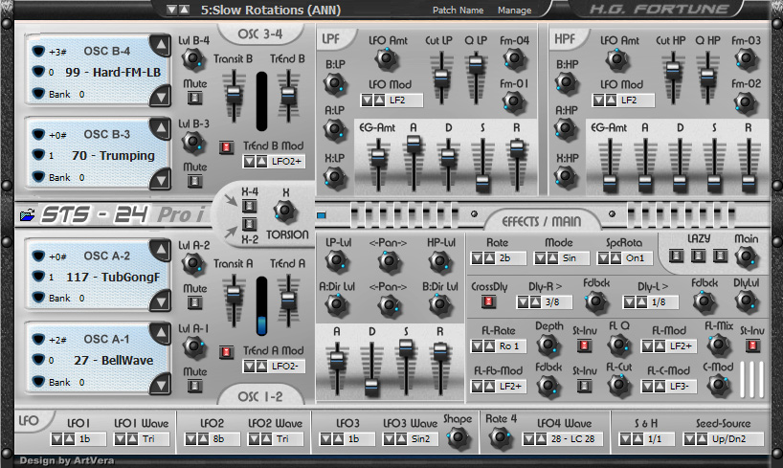Adjust the Lvl B-4 knob
This screenshot has height=468, width=783.
[x=193, y=58]
